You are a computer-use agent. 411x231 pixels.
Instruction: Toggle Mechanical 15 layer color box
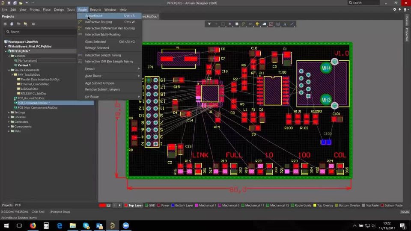point(268,205)
